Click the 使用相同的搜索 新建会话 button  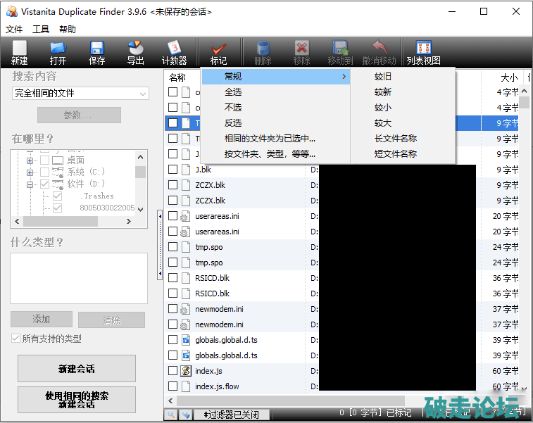76,400
